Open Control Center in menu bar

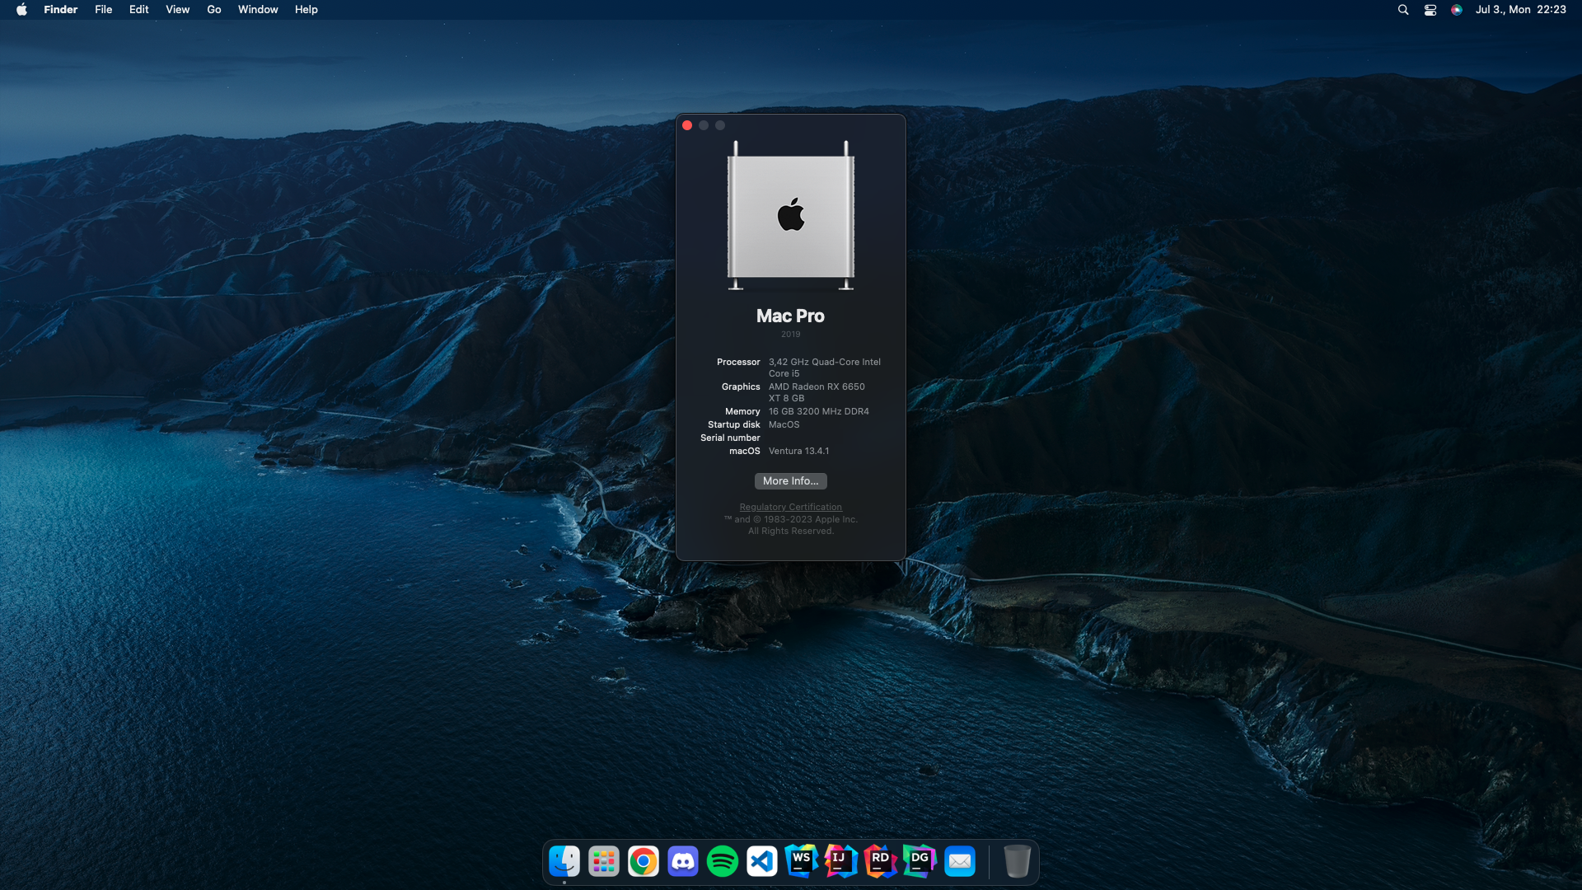coord(1430,10)
